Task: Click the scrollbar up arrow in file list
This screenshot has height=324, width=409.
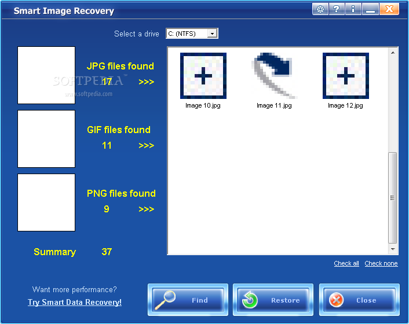Action: click(393, 53)
